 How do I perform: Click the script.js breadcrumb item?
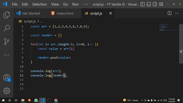[30, 21]
